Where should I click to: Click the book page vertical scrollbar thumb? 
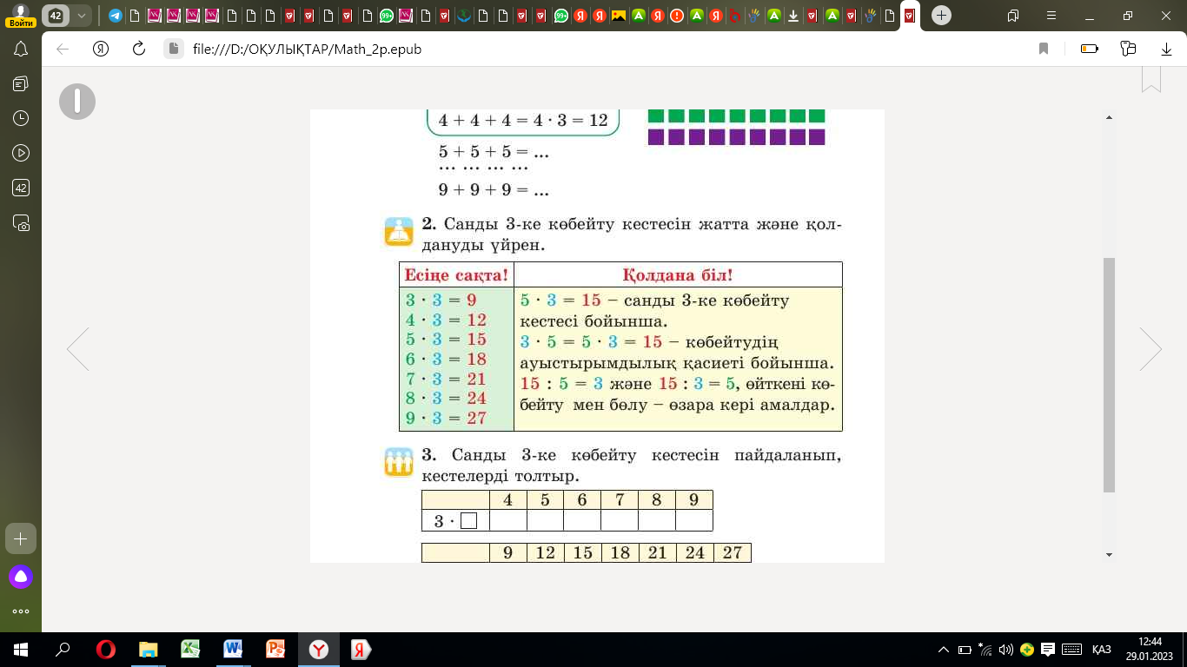1109,375
